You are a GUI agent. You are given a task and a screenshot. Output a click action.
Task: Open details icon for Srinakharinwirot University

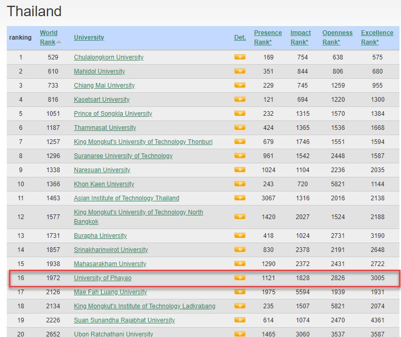(x=240, y=249)
